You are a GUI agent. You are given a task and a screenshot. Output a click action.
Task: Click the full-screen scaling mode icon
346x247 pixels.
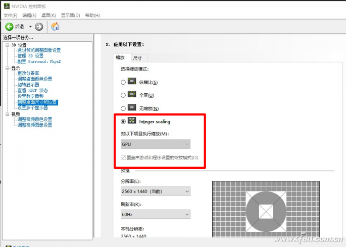[132, 94]
